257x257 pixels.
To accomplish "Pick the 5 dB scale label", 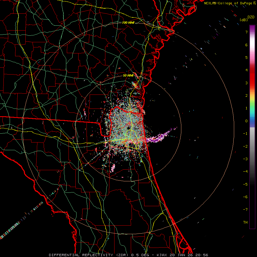I will (246, 57).
